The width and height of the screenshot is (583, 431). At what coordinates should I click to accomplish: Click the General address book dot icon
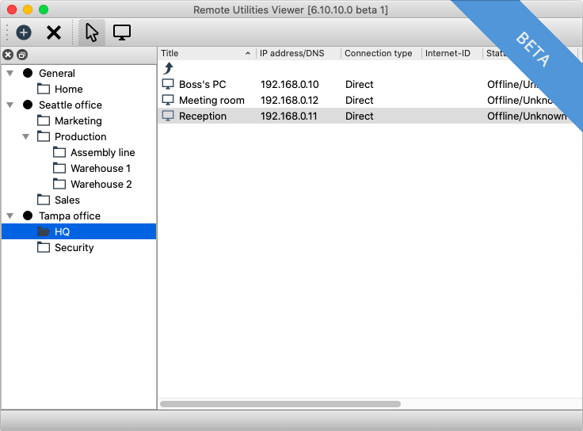[x=28, y=73]
